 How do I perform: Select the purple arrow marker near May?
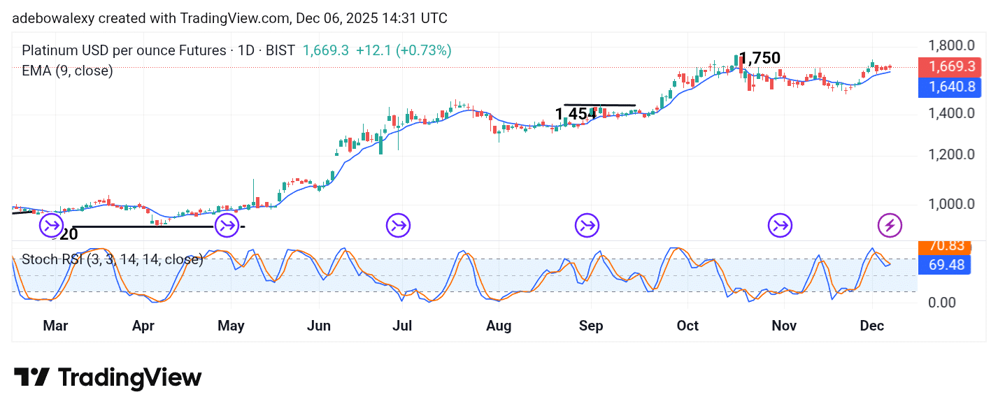pos(226,225)
